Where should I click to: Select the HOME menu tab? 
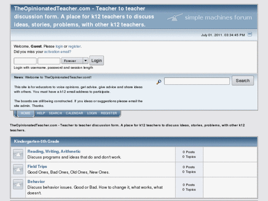25,113
